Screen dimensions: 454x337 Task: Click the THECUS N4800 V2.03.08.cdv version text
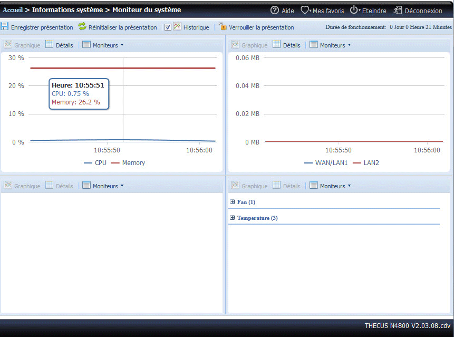(408, 326)
